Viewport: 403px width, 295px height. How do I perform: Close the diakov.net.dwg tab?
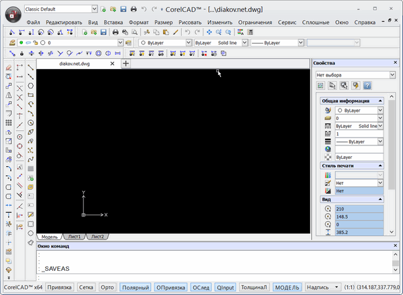point(112,64)
